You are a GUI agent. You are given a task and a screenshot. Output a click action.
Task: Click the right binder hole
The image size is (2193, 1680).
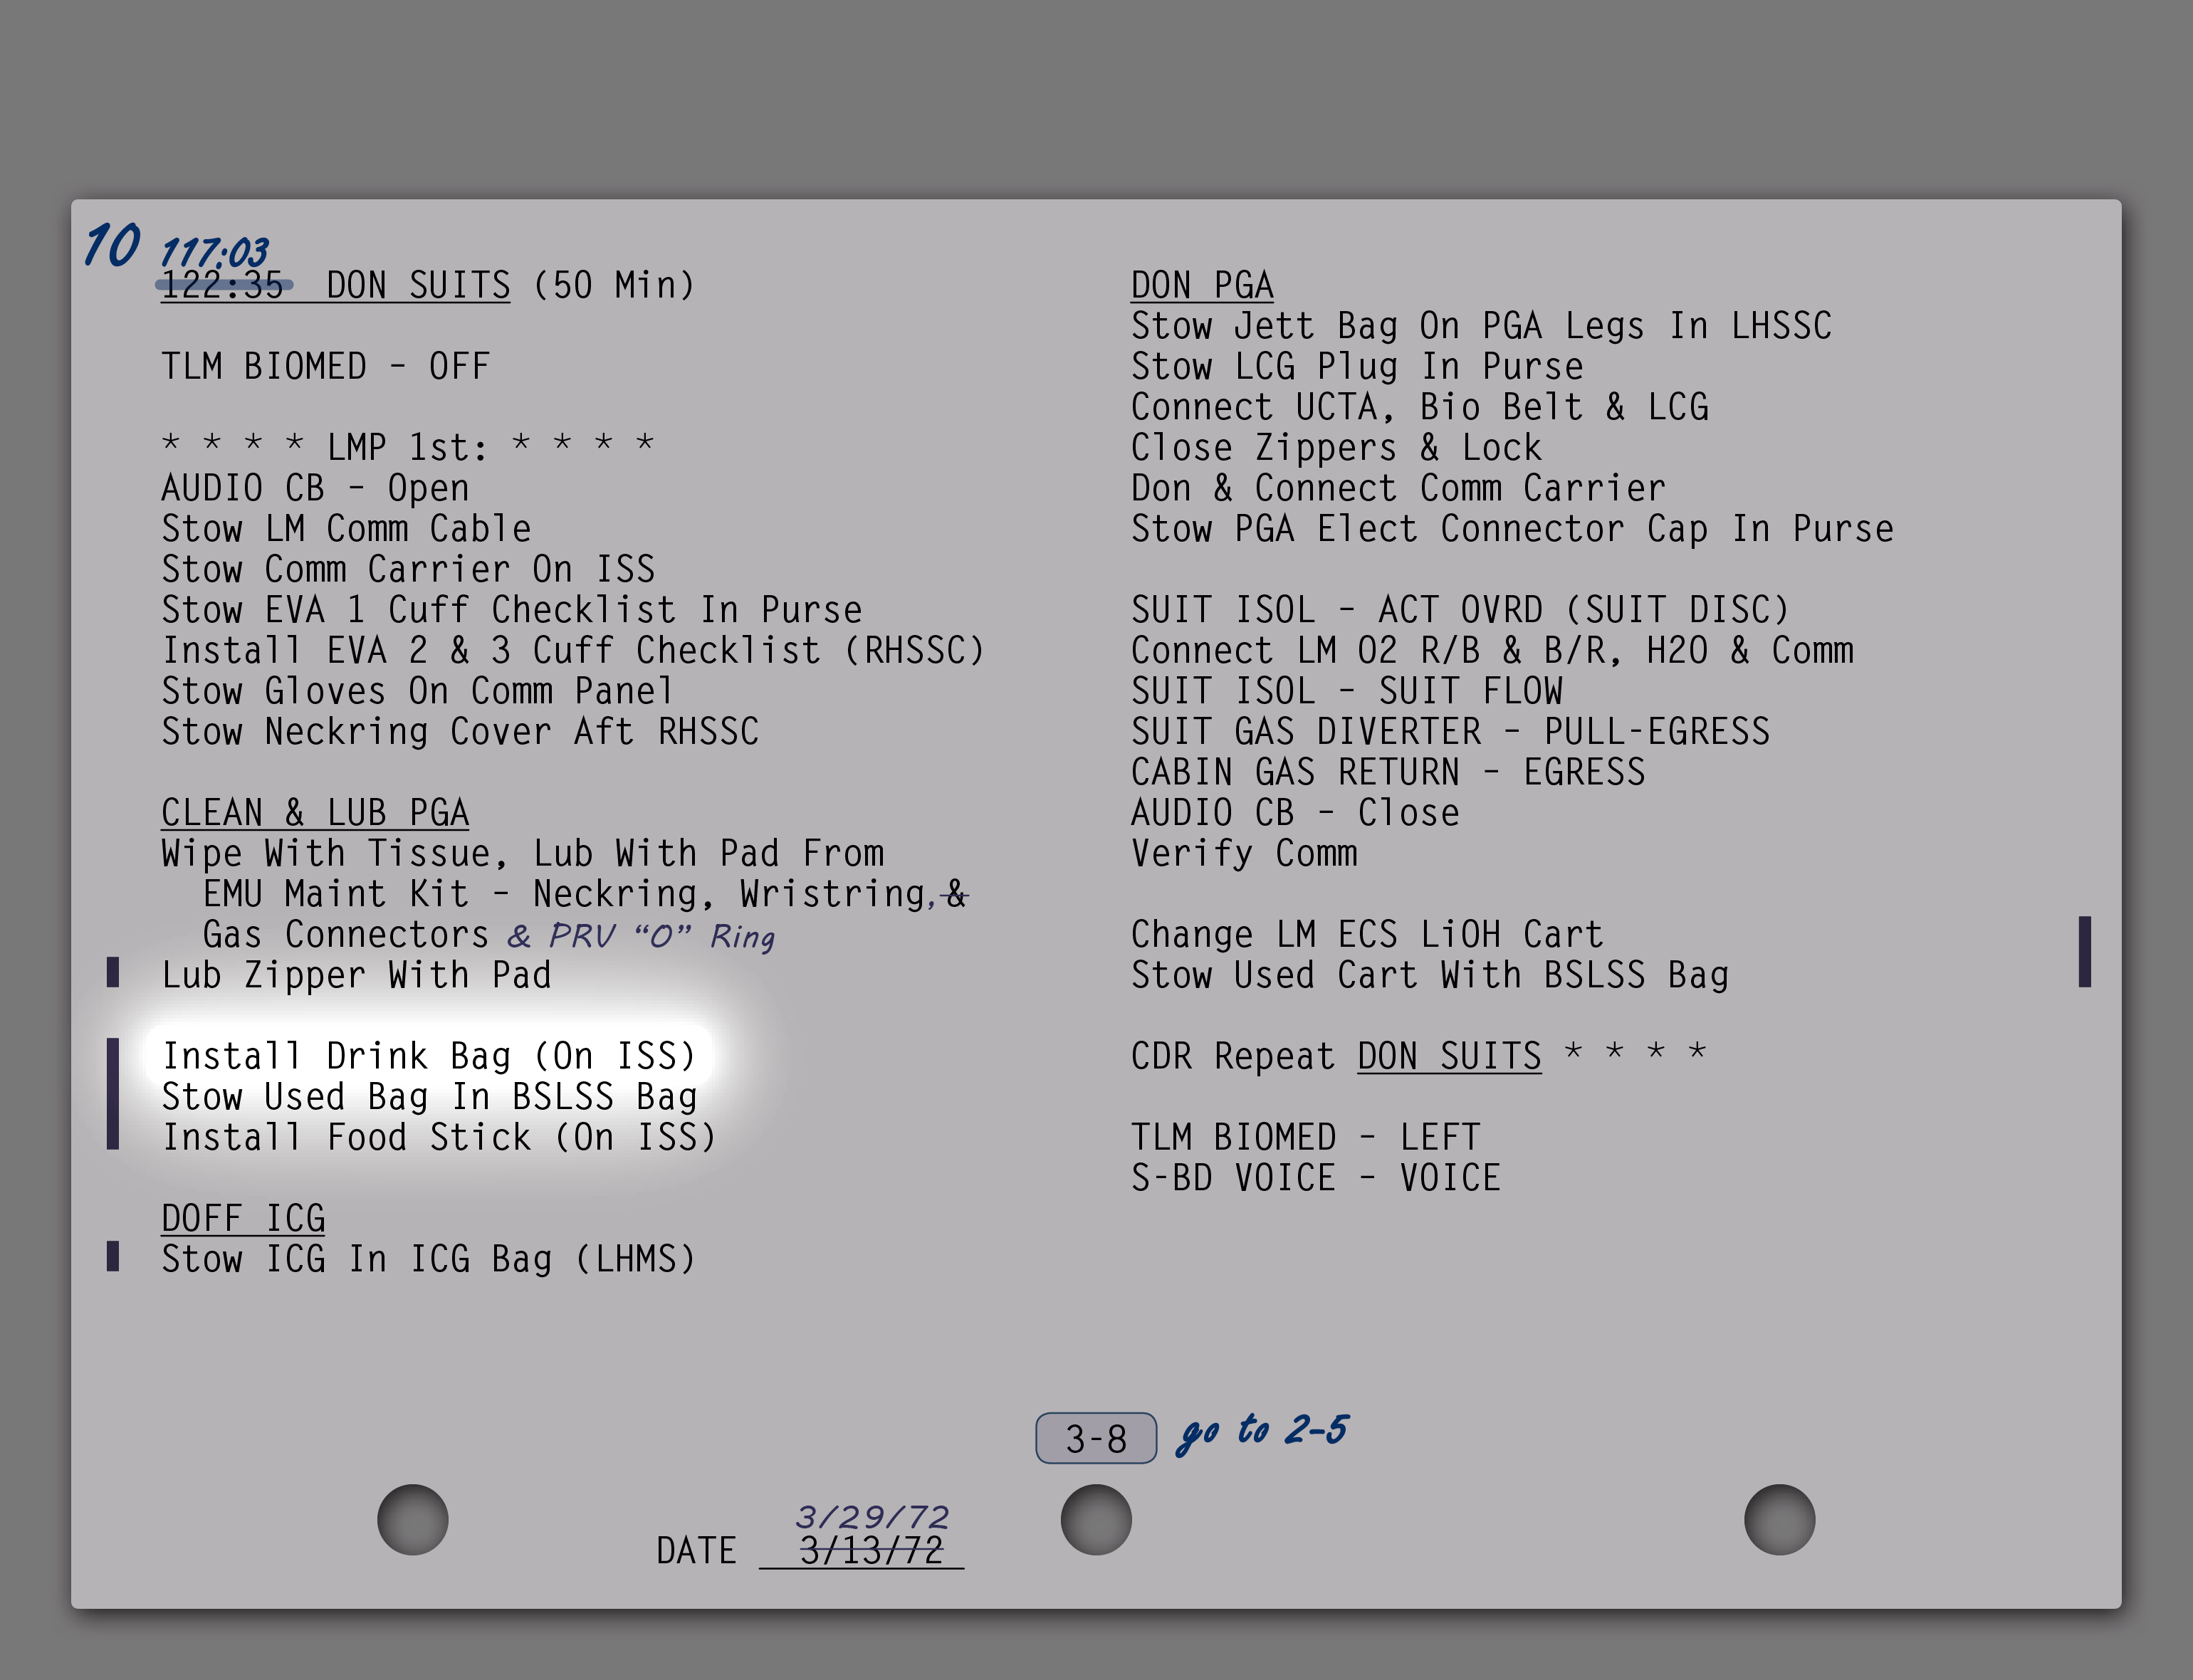[x=1779, y=1519]
